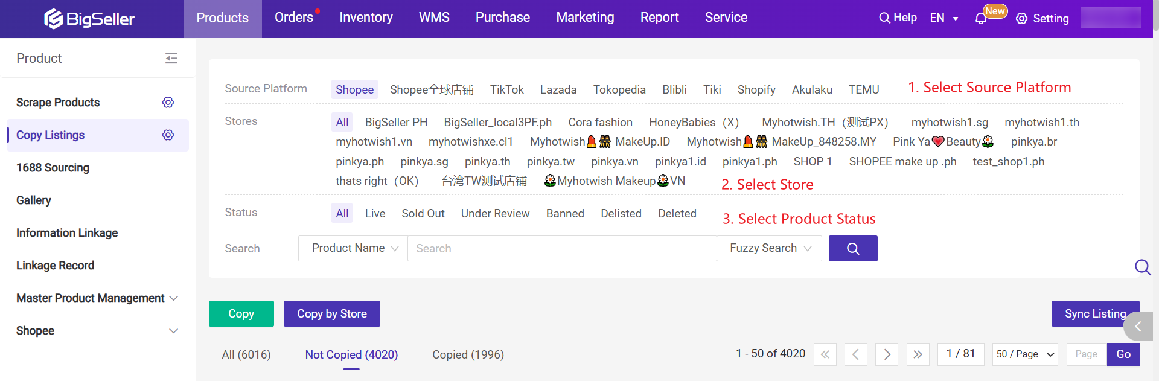The width and height of the screenshot is (1159, 381).
Task: Open Scrape Products settings gear
Action: tap(168, 103)
